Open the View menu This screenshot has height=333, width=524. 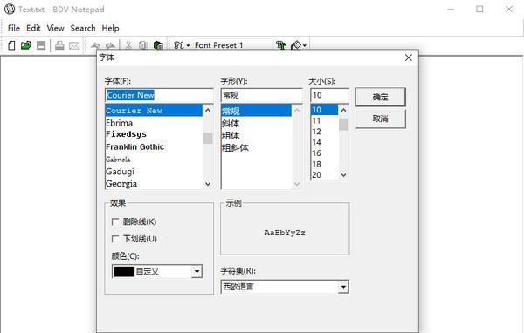point(56,28)
